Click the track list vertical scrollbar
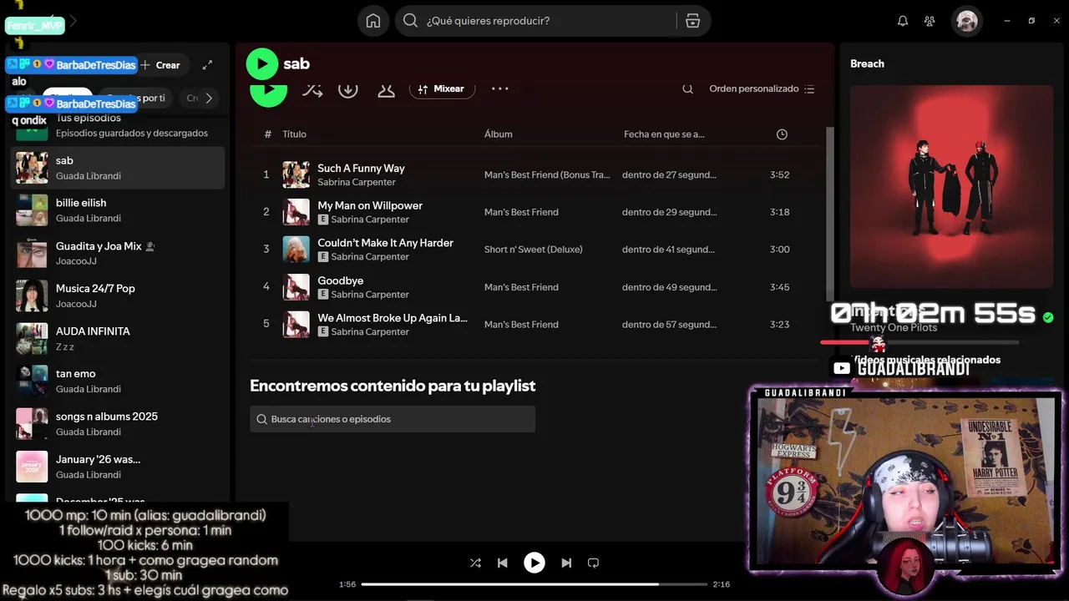The height and width of the screenshot is (601, 1069). (x=829, y=213)
